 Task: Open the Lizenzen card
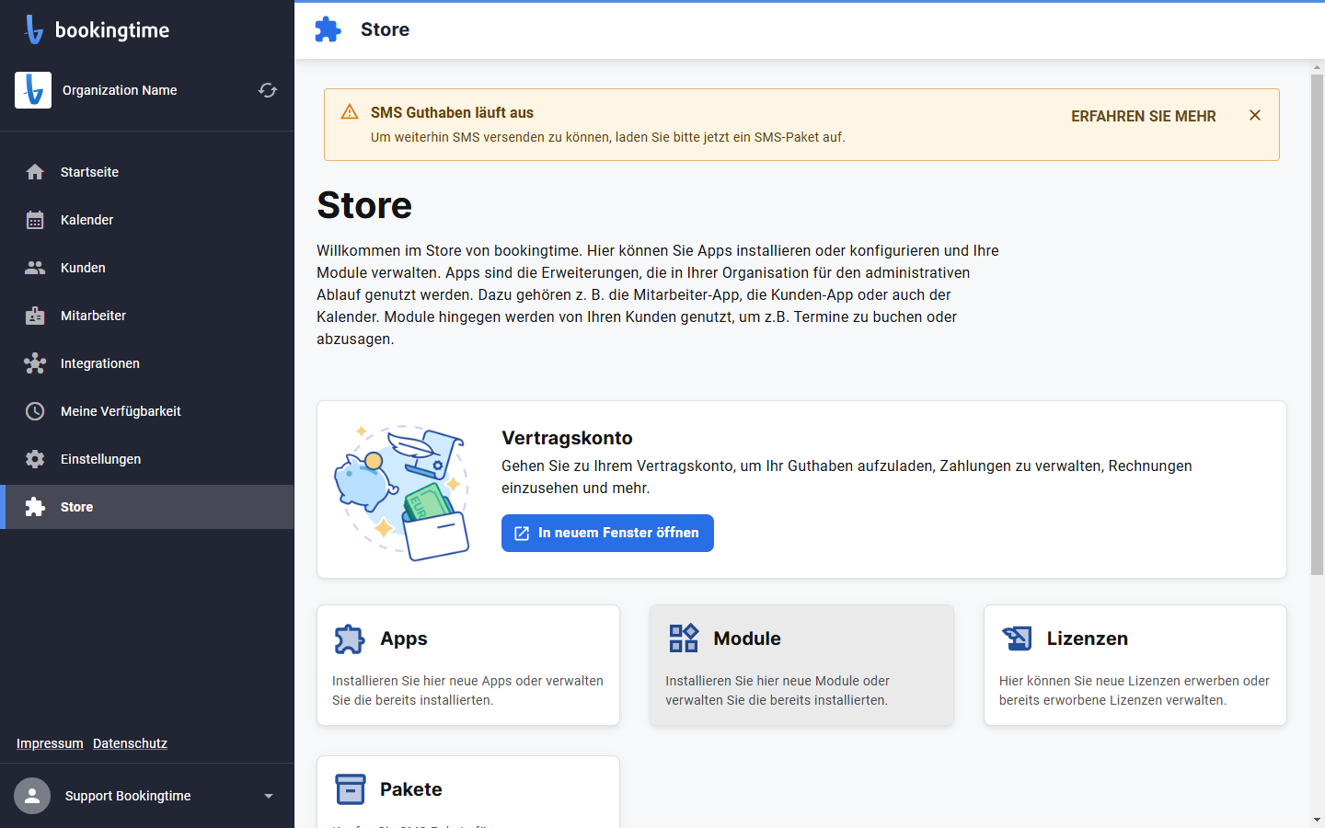(1135, 665)
